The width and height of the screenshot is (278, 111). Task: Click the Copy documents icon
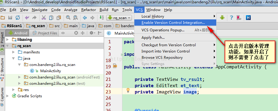coord(51,18)
